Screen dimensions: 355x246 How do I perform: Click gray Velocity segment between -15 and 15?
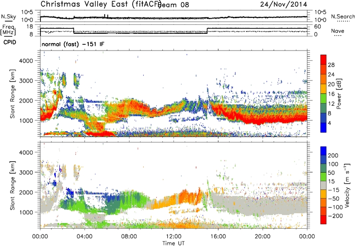point(323,185)
